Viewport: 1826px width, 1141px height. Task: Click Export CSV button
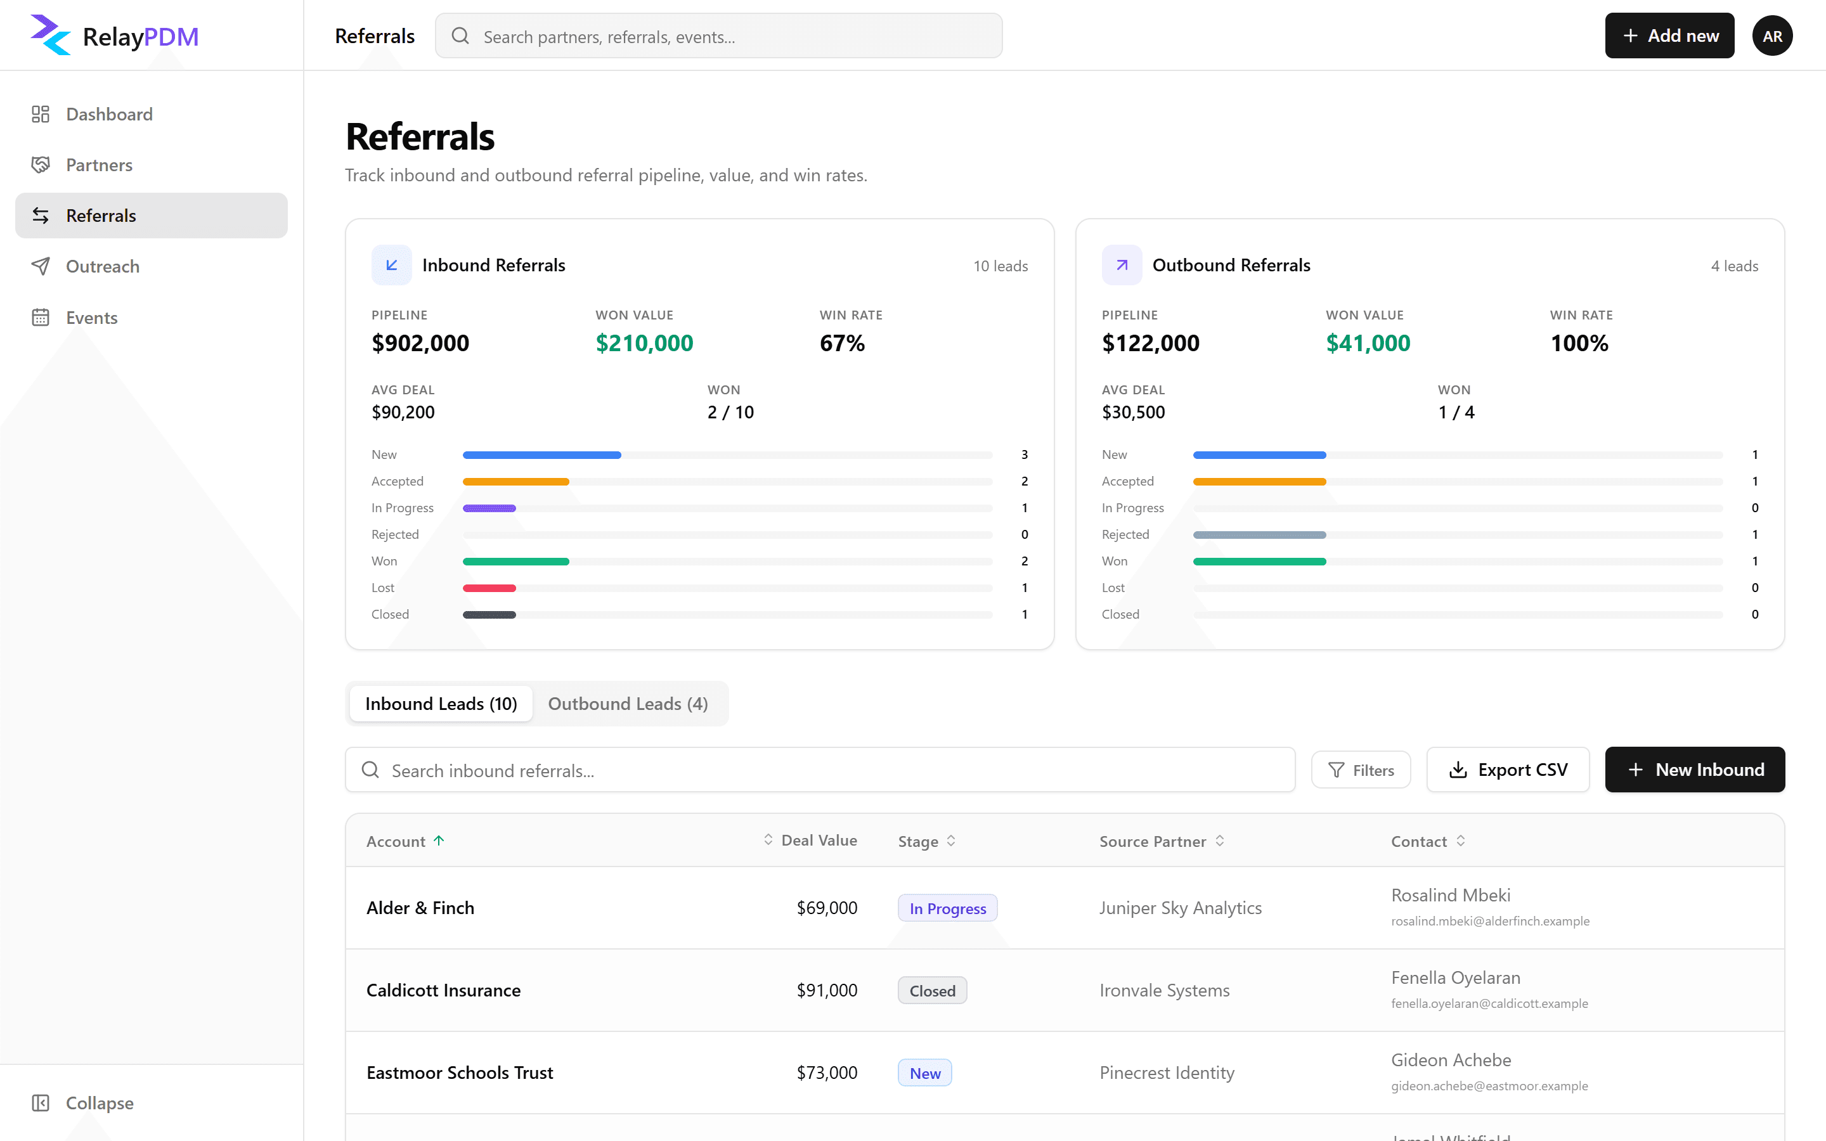1508,770
